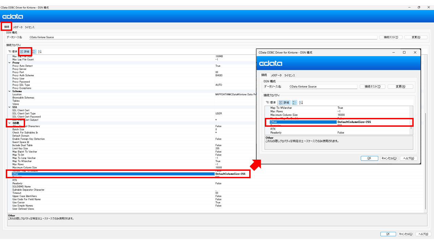Open the 接続 tab in main window

tap(7, 27)
